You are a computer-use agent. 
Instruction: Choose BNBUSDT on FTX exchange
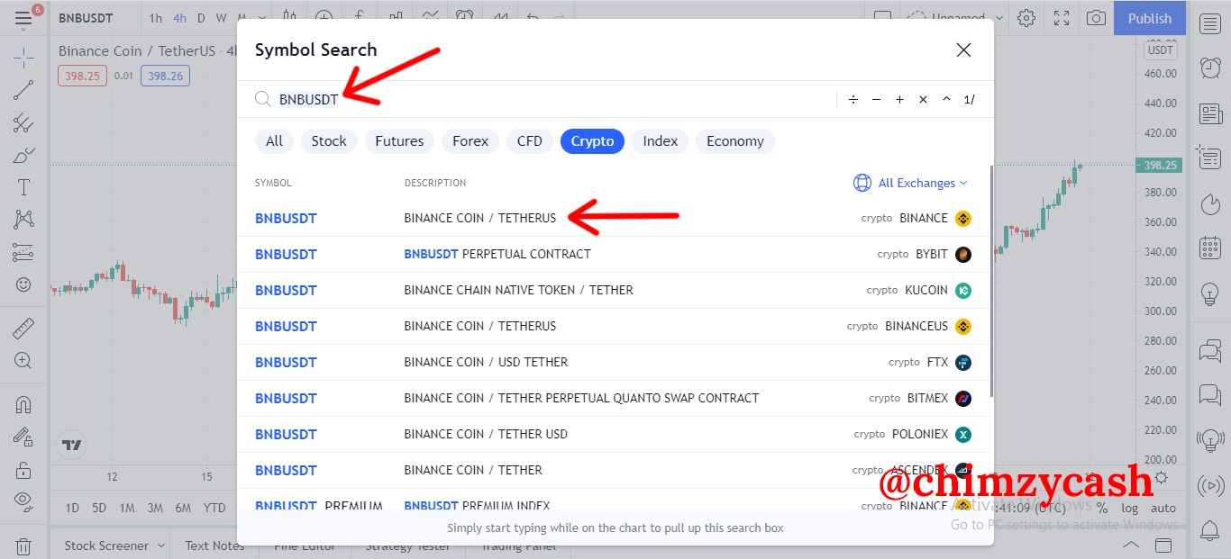coord(613,362)
